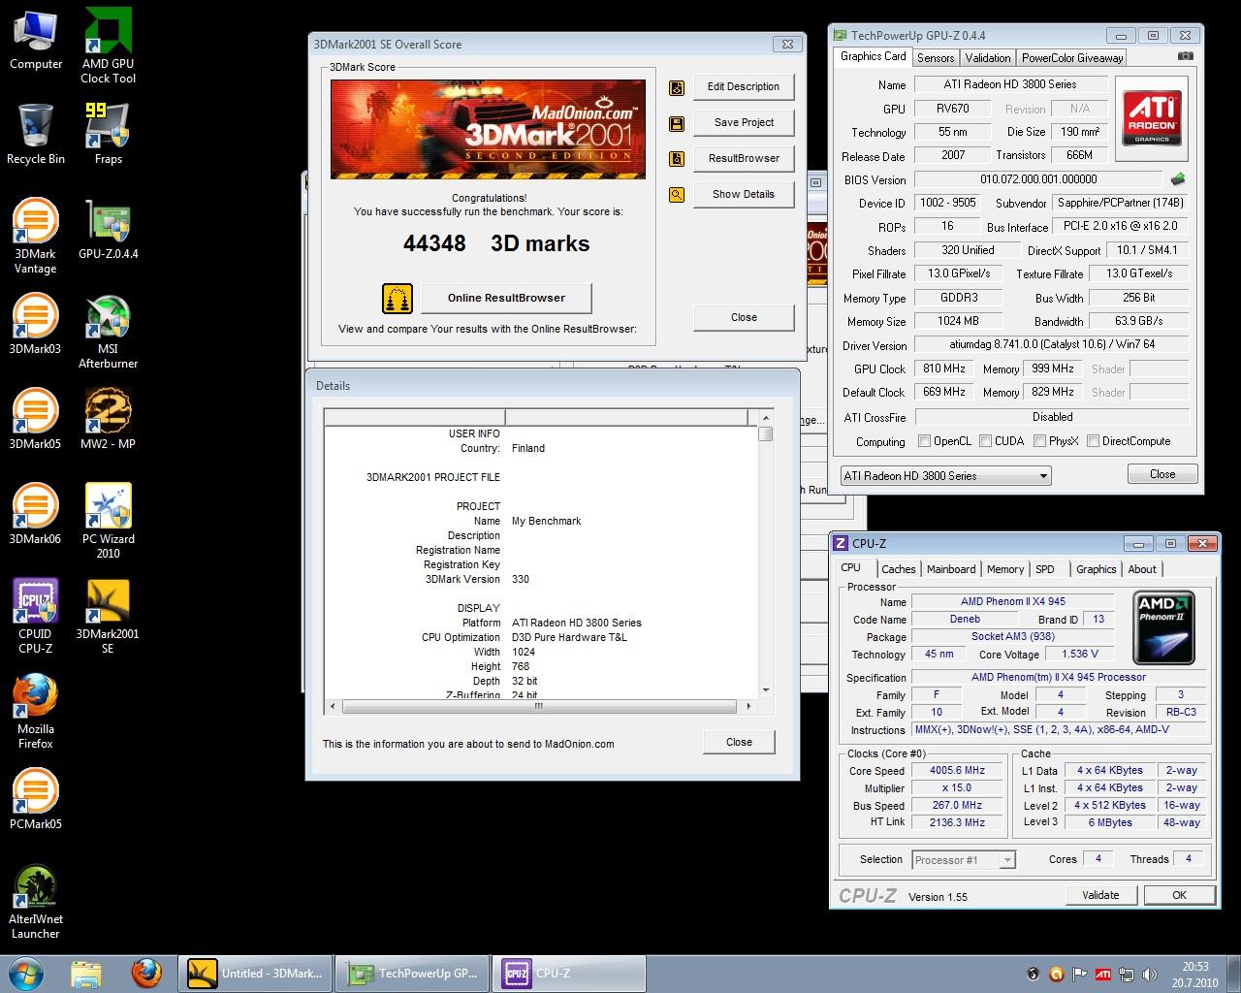Open the PowerColor Giveaway tab
The image size is (1241, 993).
1072,58
